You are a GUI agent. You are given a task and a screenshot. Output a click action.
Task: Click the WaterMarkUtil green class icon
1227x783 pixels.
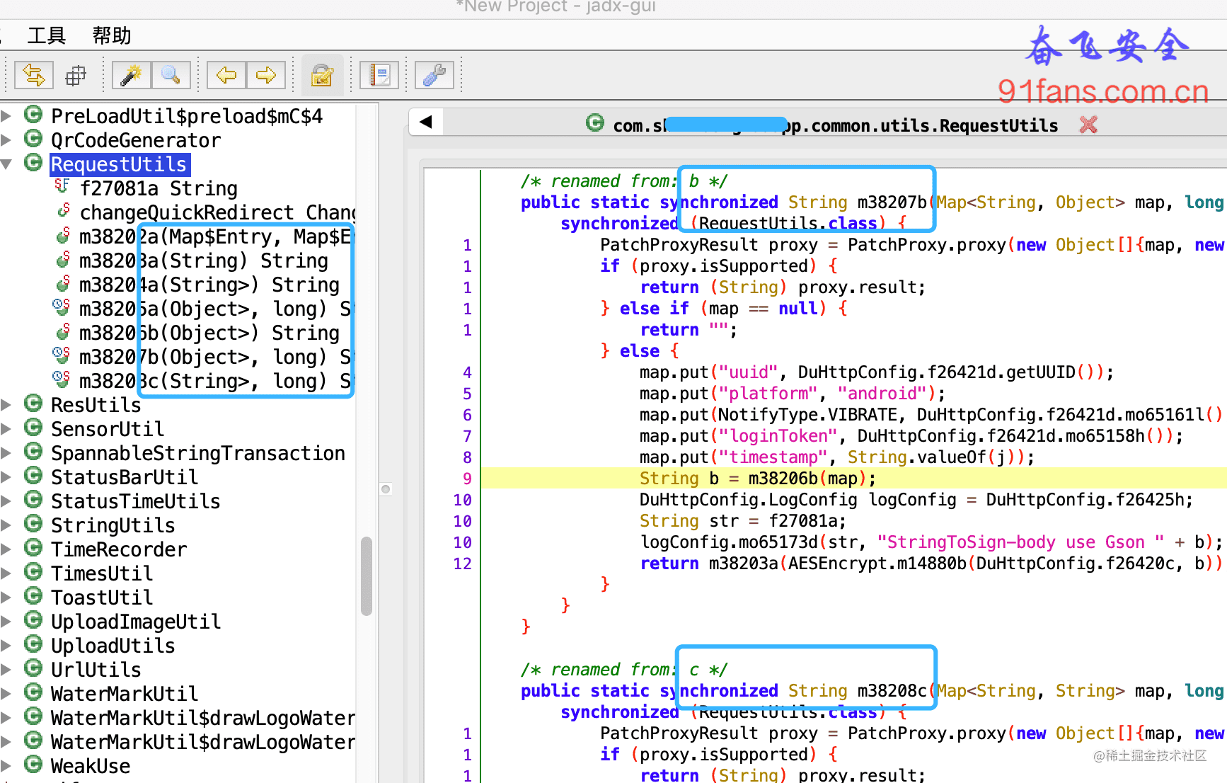point(33,692)
